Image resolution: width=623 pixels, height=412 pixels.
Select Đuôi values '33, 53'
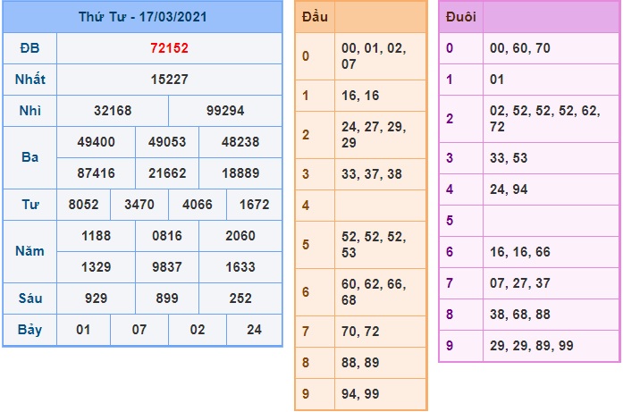[509, 158]
